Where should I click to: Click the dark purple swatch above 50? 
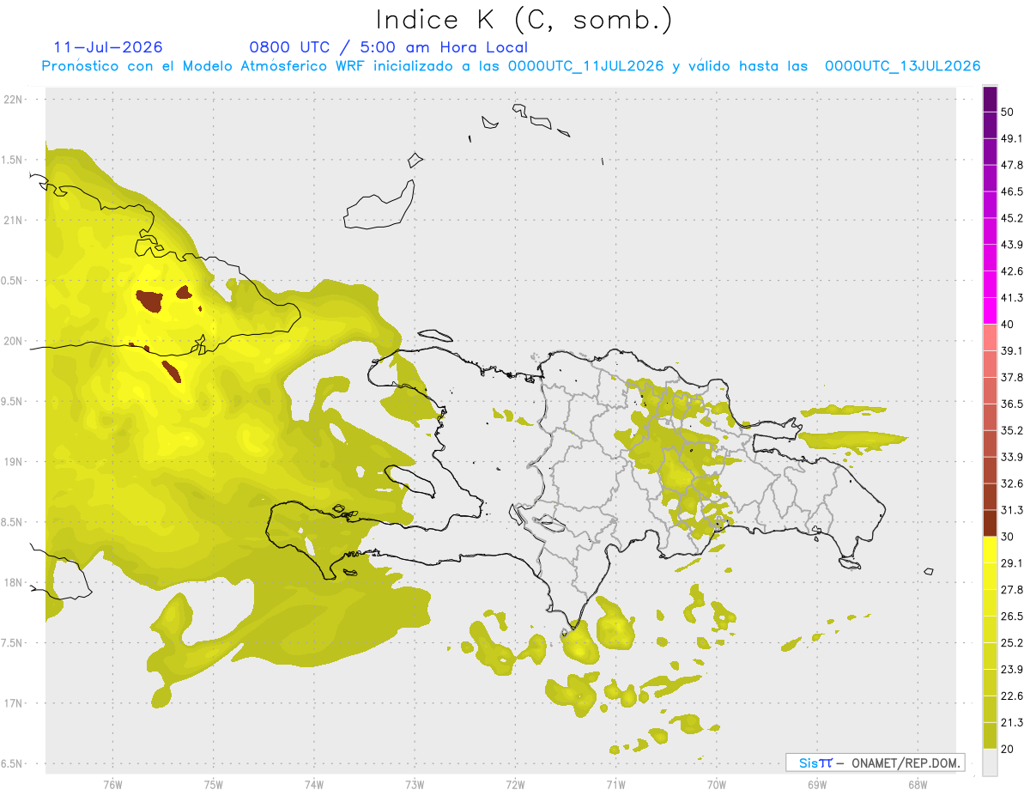990,100
